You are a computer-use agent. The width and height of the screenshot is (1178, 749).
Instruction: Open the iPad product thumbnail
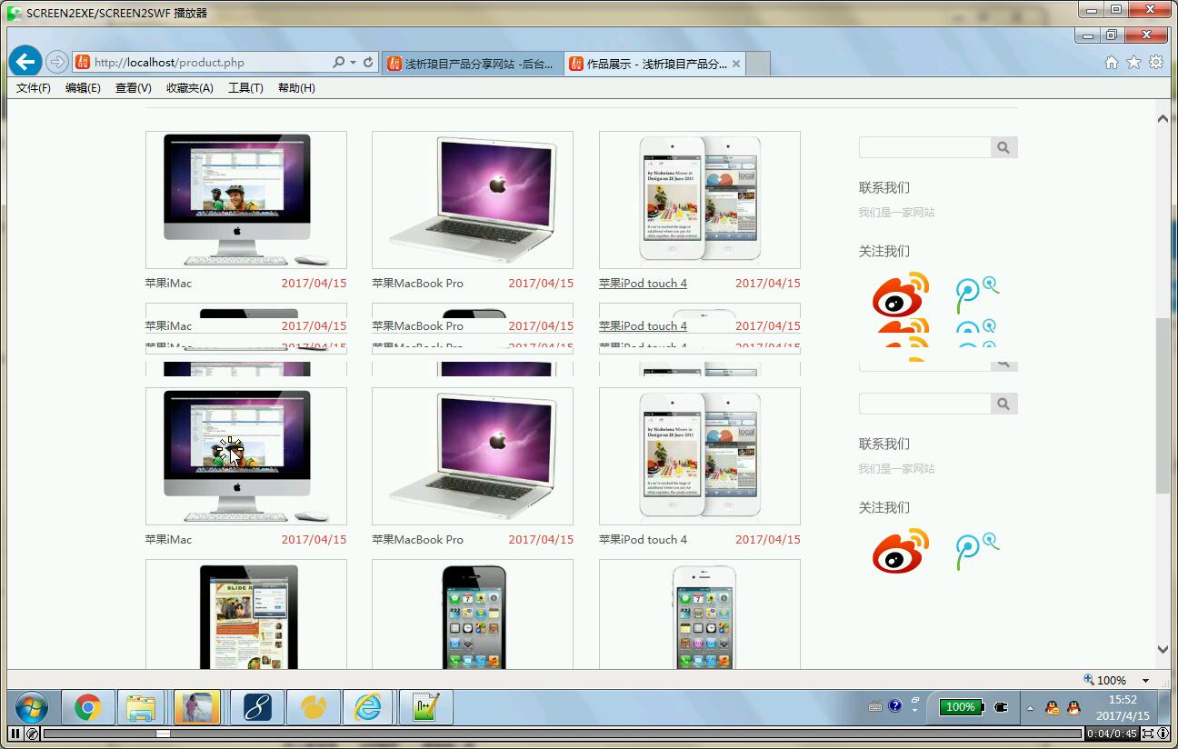(246, 614)
